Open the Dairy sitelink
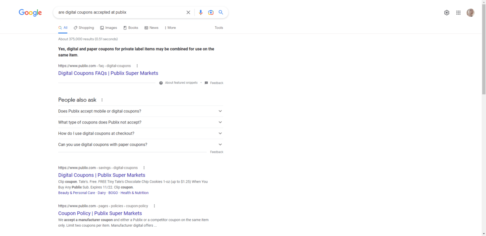Screen dimensions: 486x236 102,193
